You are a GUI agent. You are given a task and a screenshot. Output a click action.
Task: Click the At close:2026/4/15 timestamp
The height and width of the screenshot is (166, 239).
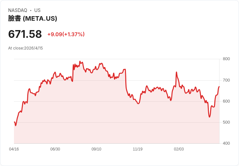point(25,48)
